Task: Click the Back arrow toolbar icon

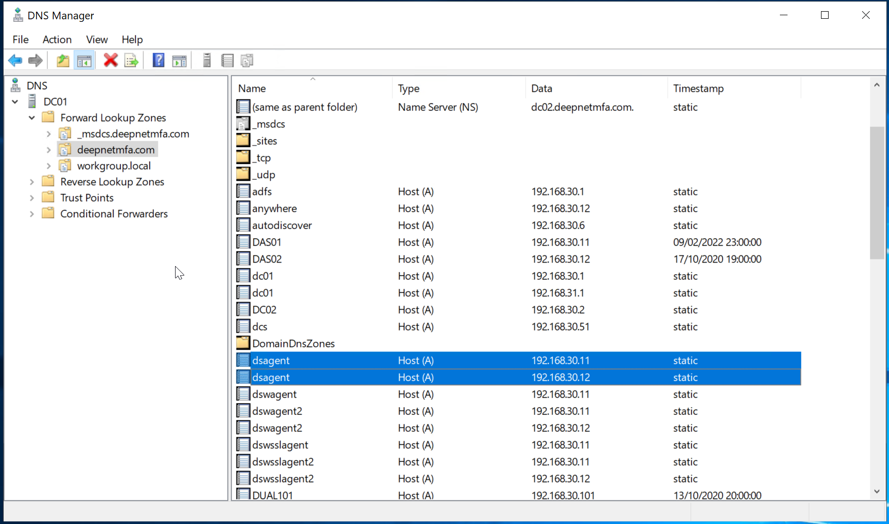Action: click(x=15, y=61)
